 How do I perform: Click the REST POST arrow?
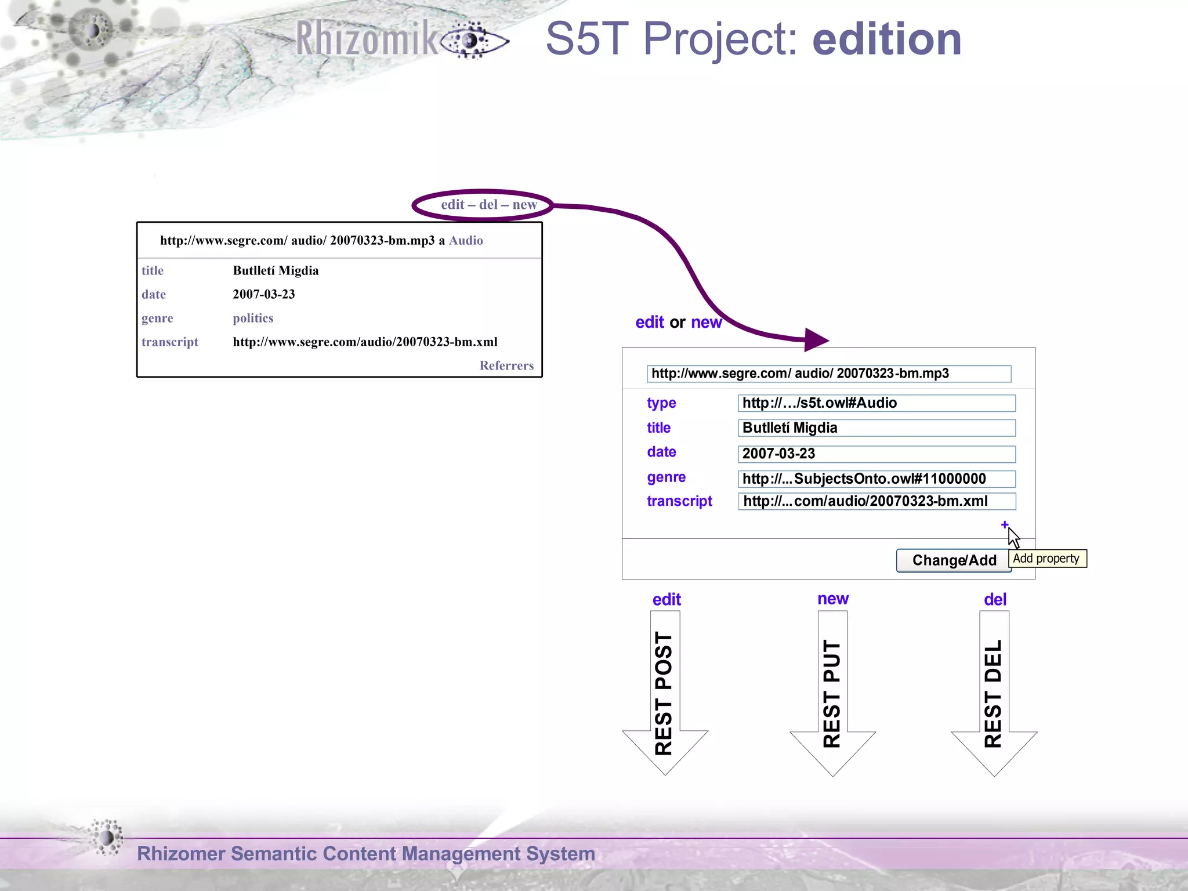pyautogui.click(x=665, y=693)
